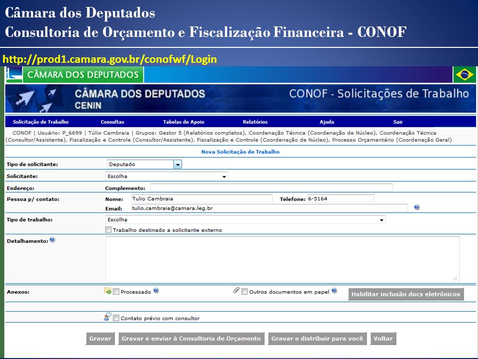Viewport: 478px width, 359px height.
Task: Click the paperclip icon before Outros documentos
Action: (x=236, y=290)
